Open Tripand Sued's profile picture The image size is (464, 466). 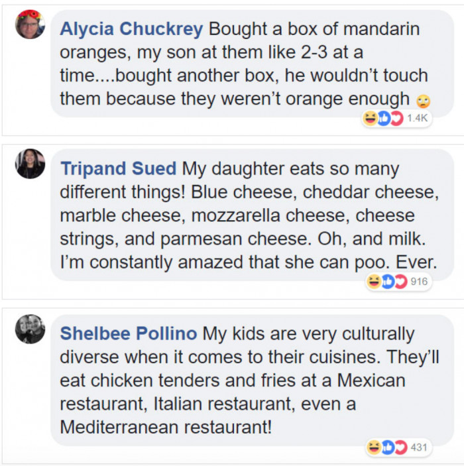coord(30,164)
